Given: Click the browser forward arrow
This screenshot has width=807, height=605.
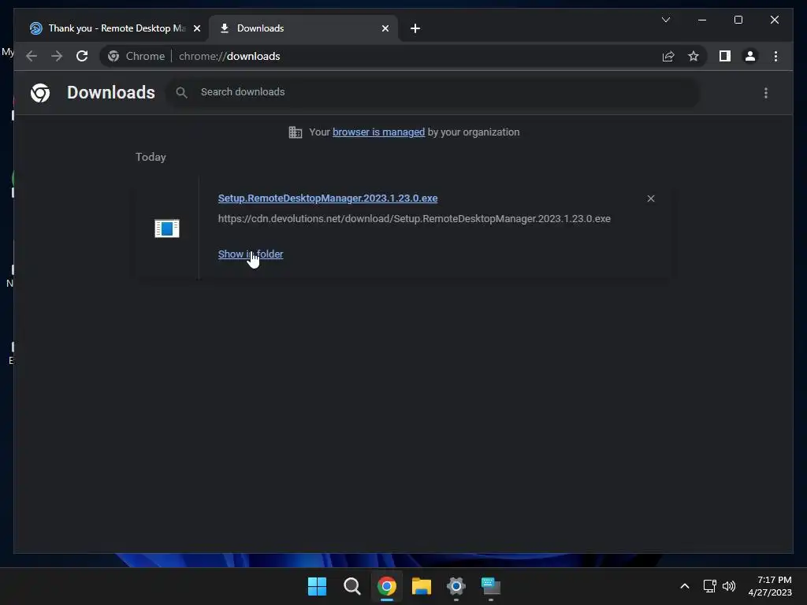Looking at the screenshot, I should (x=57, y=56).
